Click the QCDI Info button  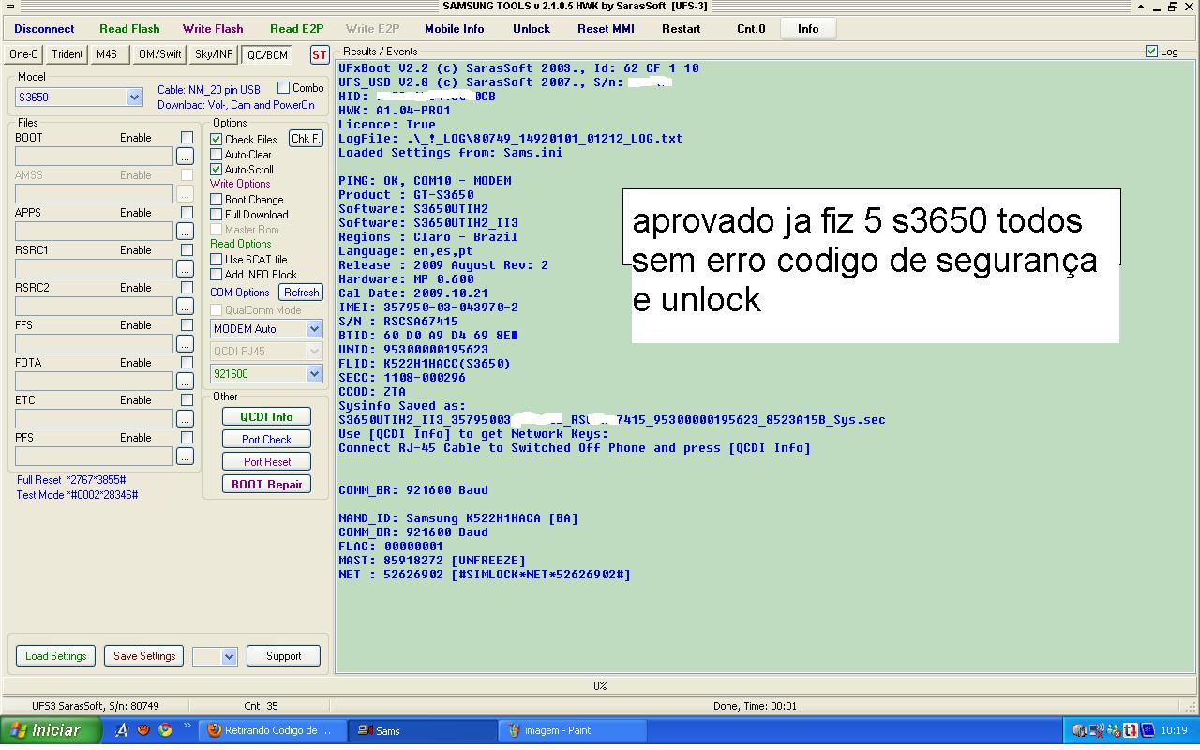tap(266, 417)
